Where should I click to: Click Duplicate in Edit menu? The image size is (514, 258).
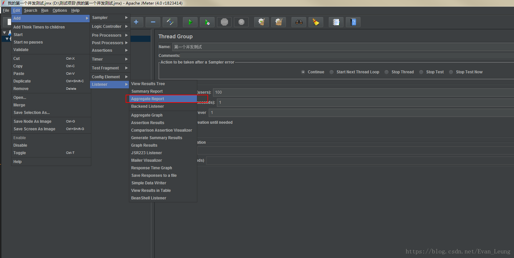coord(51,81)
